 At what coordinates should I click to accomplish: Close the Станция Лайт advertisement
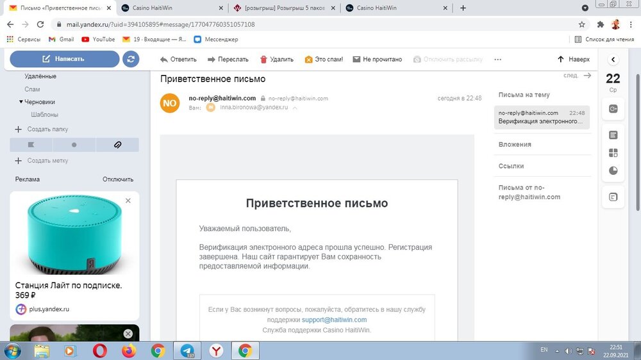click(x=128, y=200)
